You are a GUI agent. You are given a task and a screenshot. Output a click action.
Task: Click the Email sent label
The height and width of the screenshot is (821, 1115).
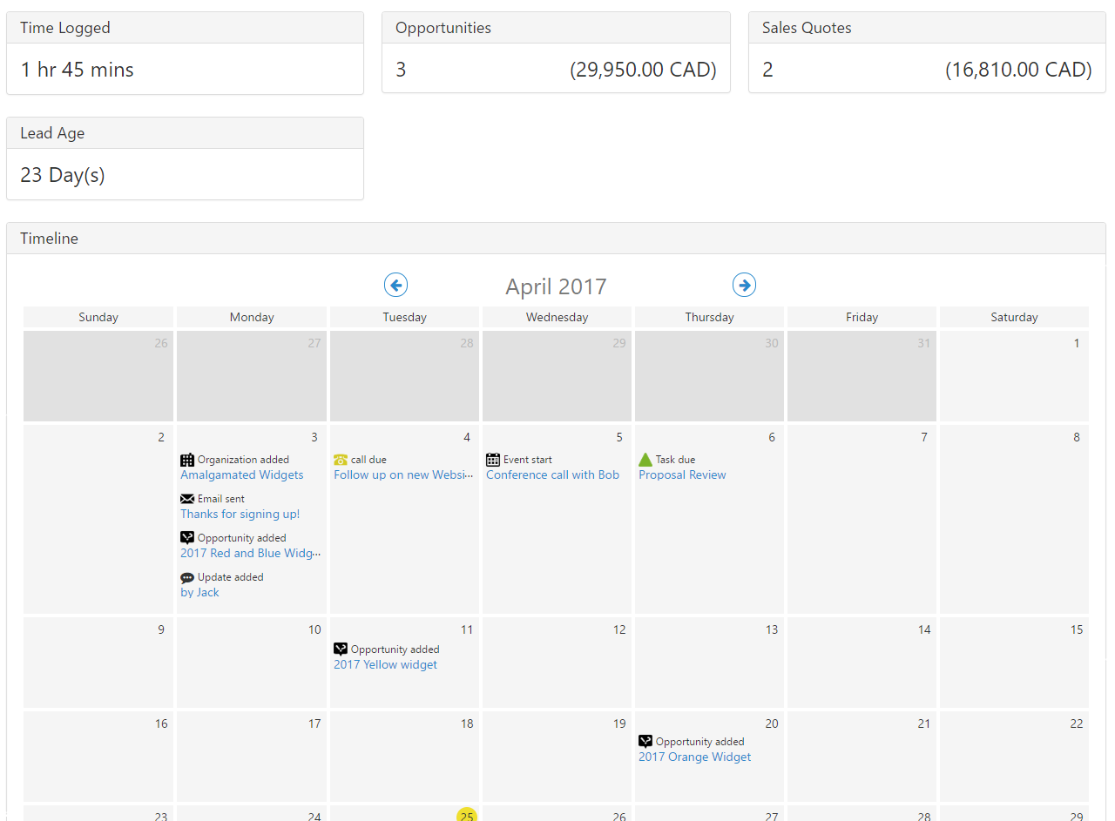coord(221,499)
